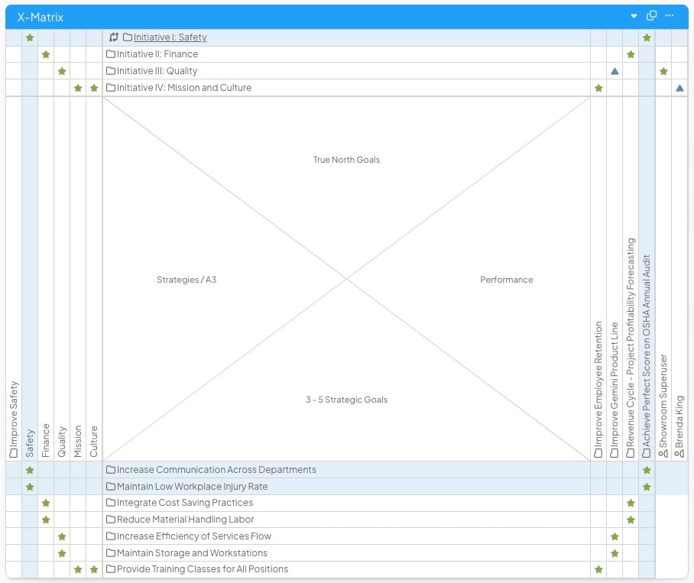Click Increase Communication Across Departments goal
Image resolution: width=694 pixels, height=583 pixels.
pos(216,470)
